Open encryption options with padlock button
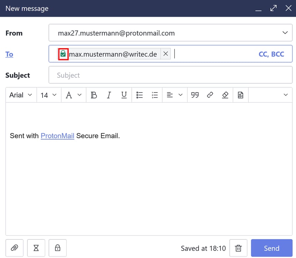 [58, 248]
